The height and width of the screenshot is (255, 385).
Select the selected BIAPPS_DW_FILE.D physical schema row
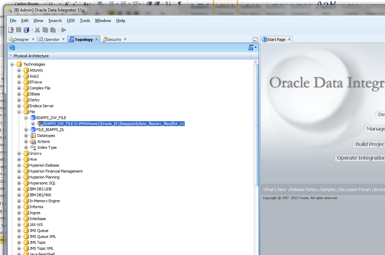[114, 124]
